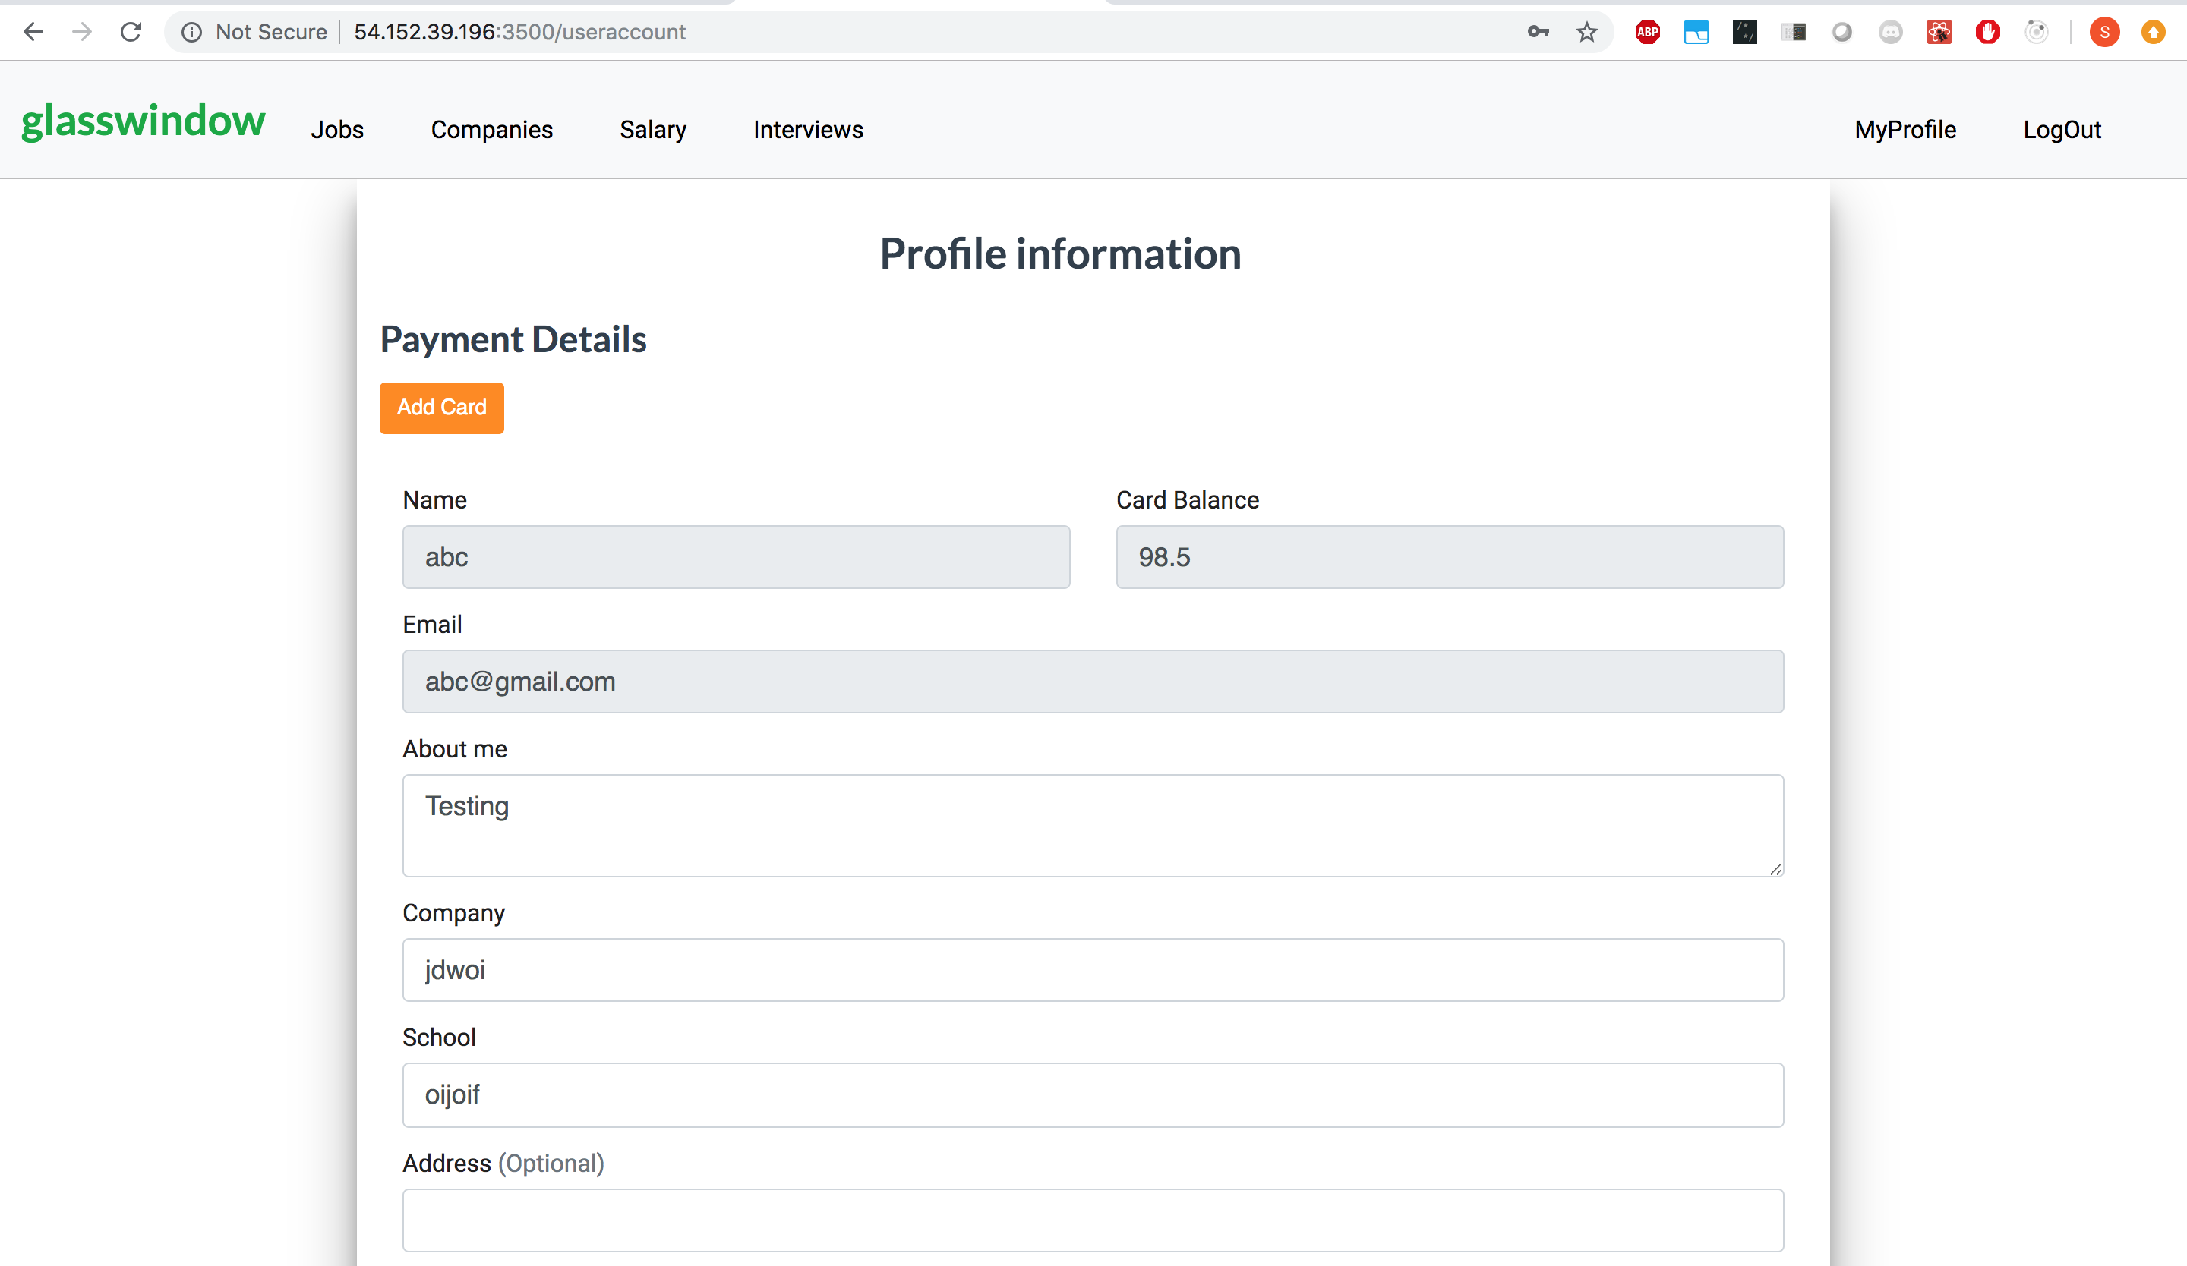Open Chrome profile avatar S
This screenshot has width=2187, height=1266.
pyautogui.click(x=2103, y=32)
